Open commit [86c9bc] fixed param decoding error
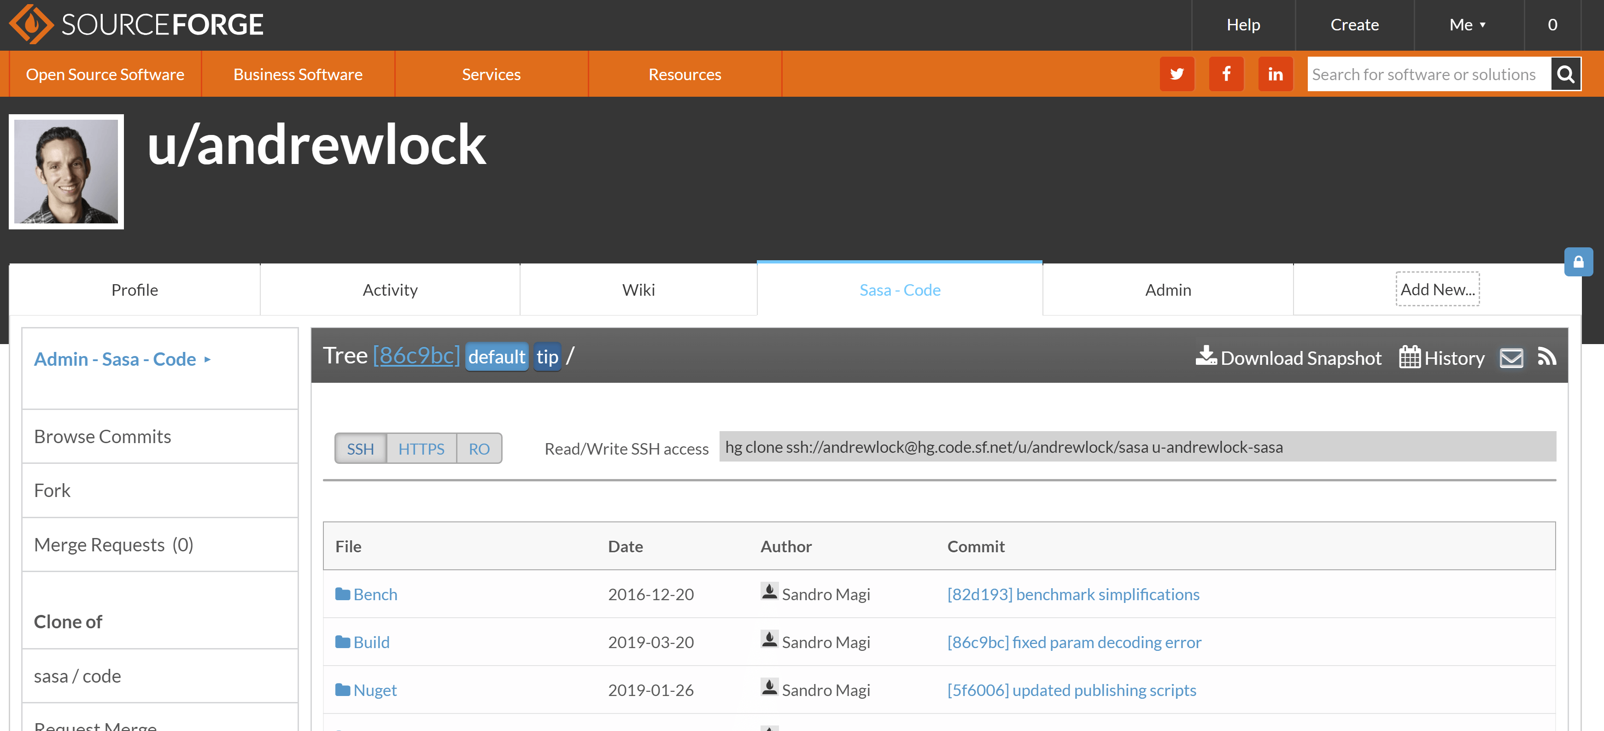 pyautogui.click(x=1074, y=642)
